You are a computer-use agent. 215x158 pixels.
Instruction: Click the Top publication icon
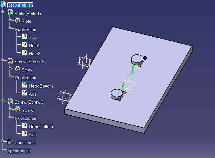pyautogui.click(x=24, y=37)
